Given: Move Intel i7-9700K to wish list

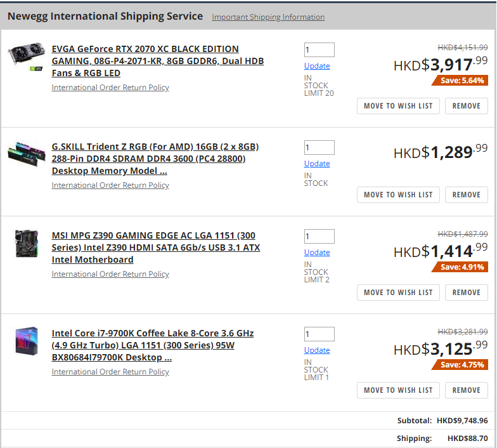Looking at the screenshot, I should [x=398, y=390].
